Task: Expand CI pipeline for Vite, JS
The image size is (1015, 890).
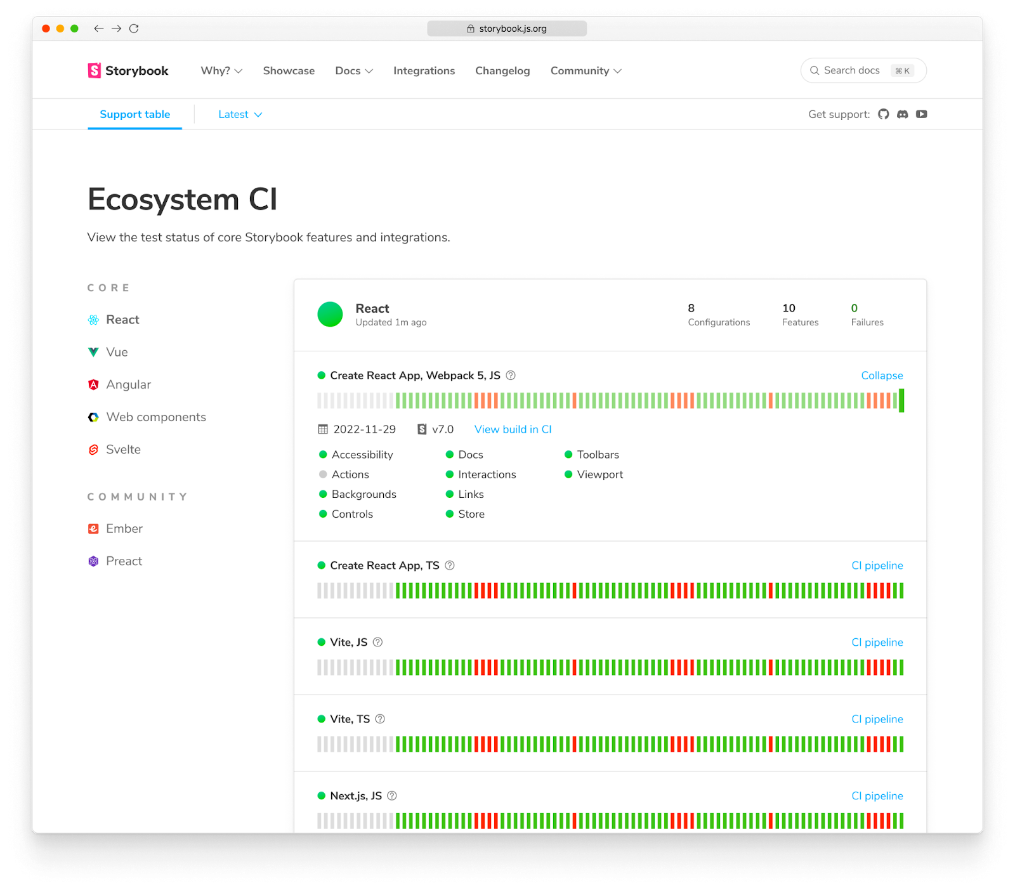Action: tap(877, 642)
